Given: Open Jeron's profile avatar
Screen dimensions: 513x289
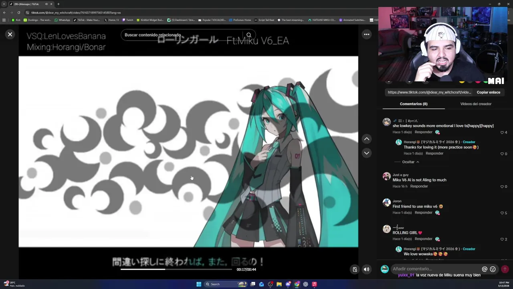Looking at the screenshot, I should point(386,203).
